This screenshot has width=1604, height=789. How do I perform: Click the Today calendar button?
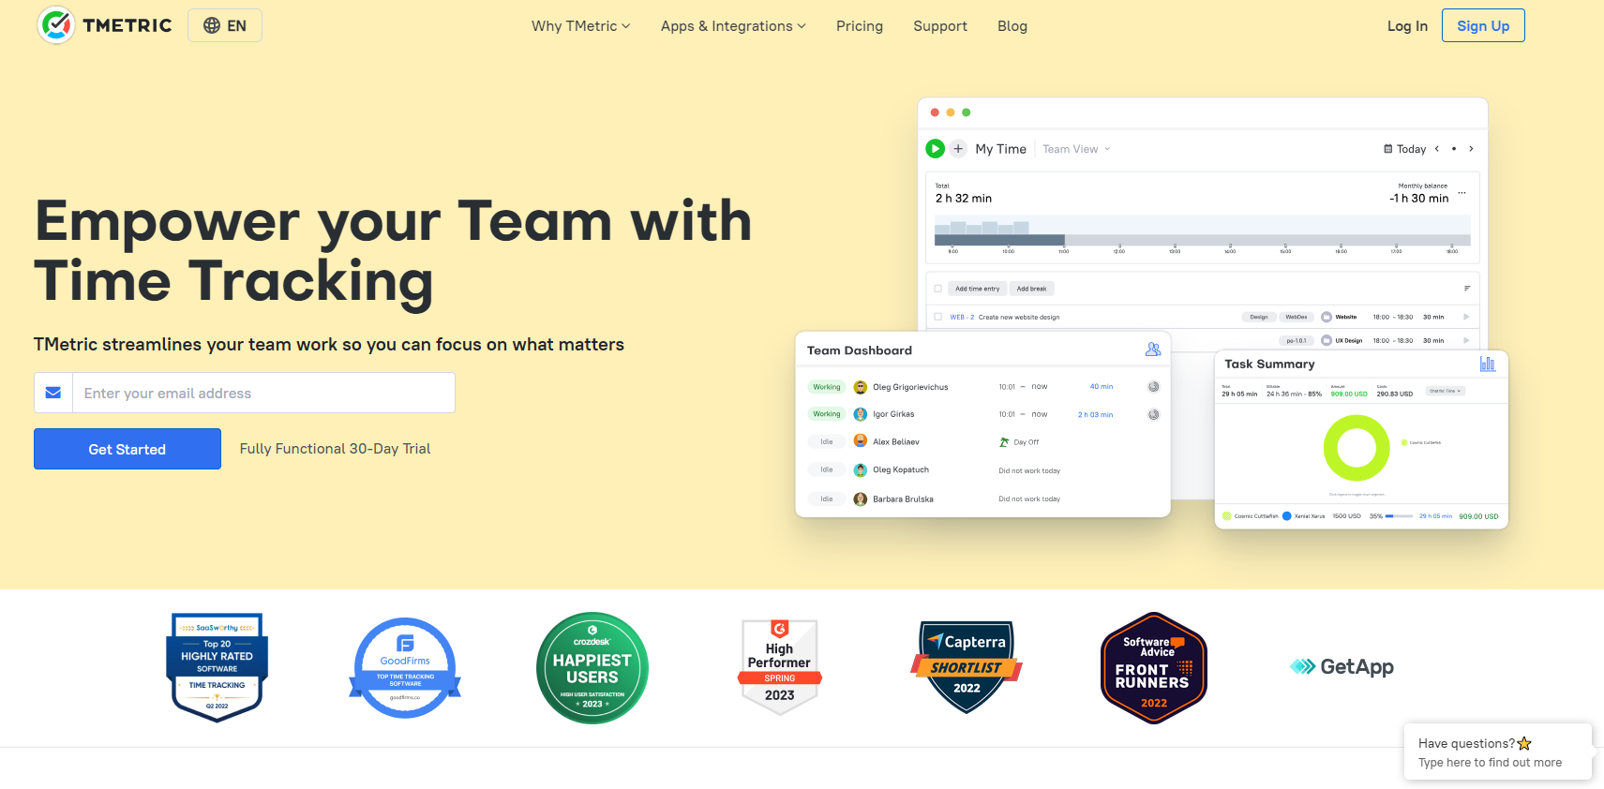(x=1404, y=149)
